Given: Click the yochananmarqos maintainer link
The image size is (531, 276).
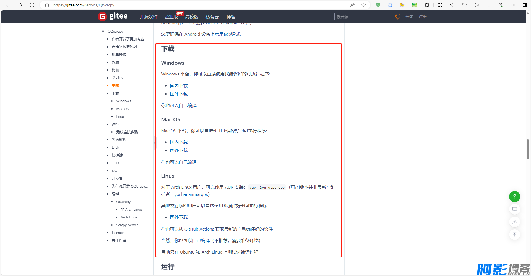Looking at the screenshot, I should click(191, 194).
